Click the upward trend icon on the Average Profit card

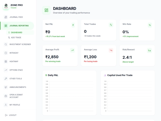pos(72,50)
